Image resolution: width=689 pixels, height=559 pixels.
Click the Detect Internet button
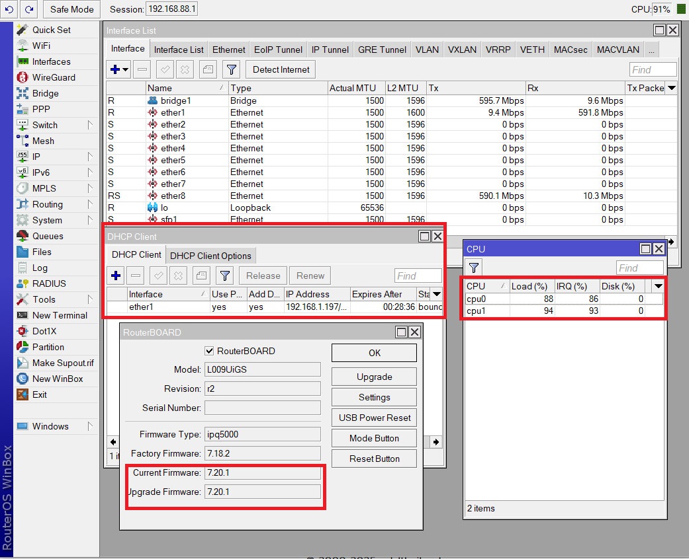(281, 69)
